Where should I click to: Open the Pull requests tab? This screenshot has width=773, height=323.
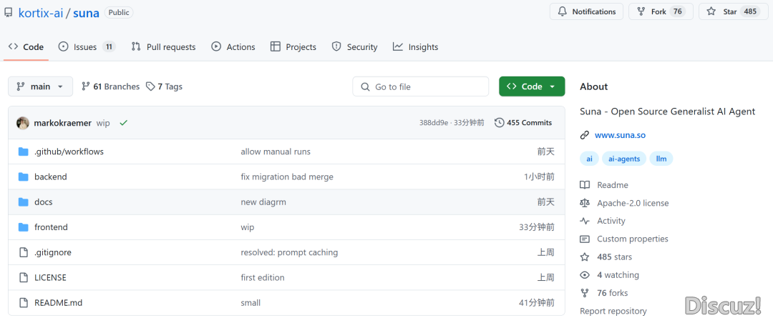point(164,46)
